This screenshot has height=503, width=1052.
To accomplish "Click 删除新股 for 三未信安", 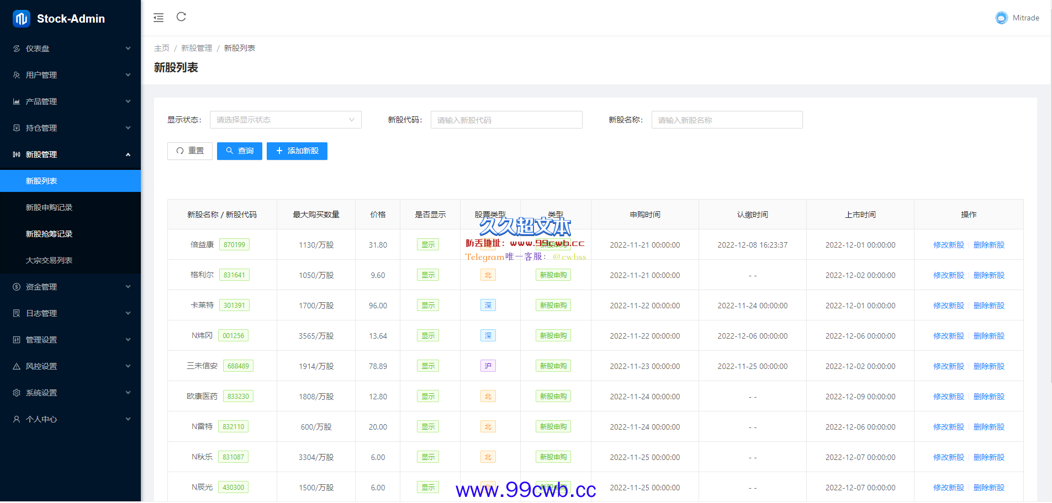I will coord(989,366).
